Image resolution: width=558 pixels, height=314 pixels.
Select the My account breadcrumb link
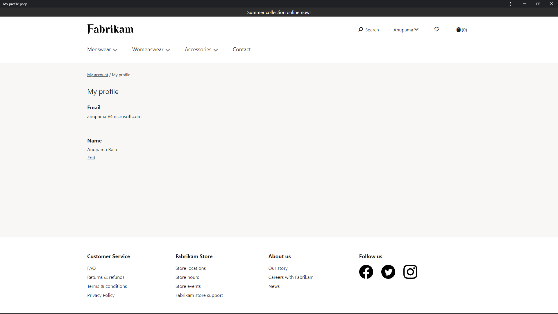pyautogui.click(x=97, y=74)
